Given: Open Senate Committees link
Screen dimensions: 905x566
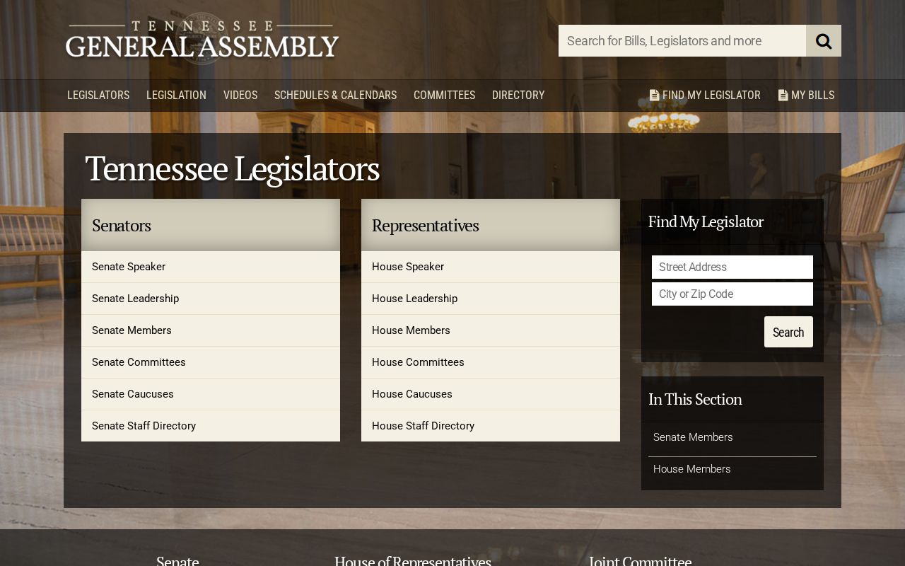Looking at the screenshot, I should tap(211, 362).
